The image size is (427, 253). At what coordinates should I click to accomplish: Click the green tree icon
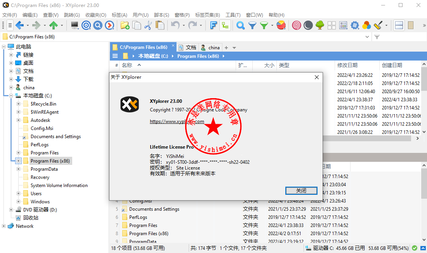(320, 26)
